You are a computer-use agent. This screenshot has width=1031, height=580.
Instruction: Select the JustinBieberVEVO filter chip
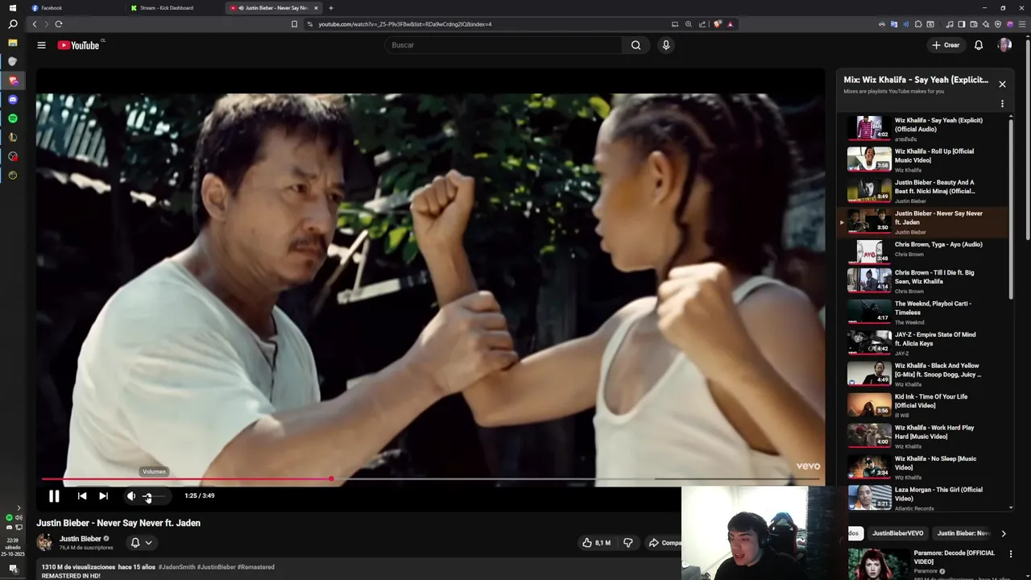(897, 533)
